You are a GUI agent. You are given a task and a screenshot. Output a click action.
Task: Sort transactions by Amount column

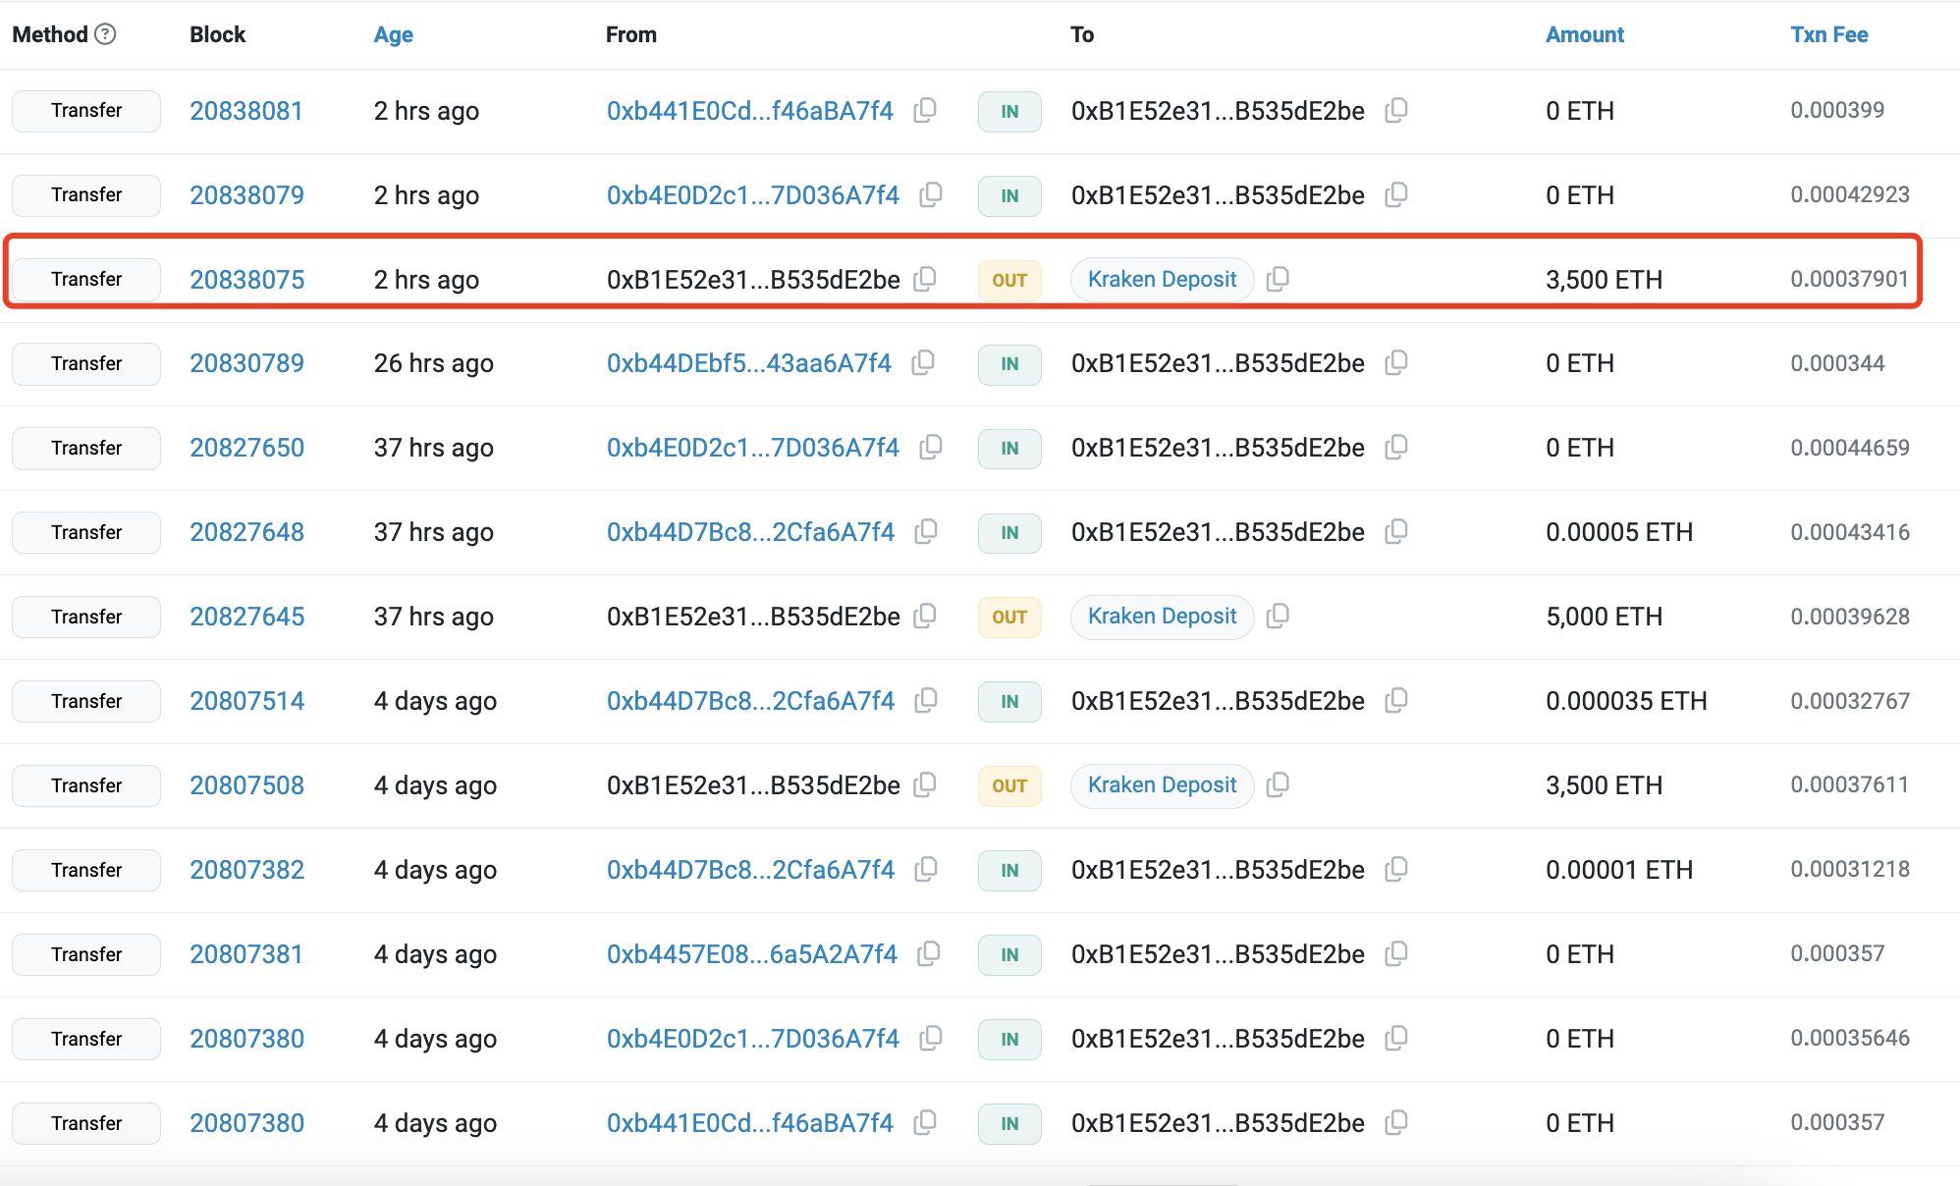(1584, 33)
